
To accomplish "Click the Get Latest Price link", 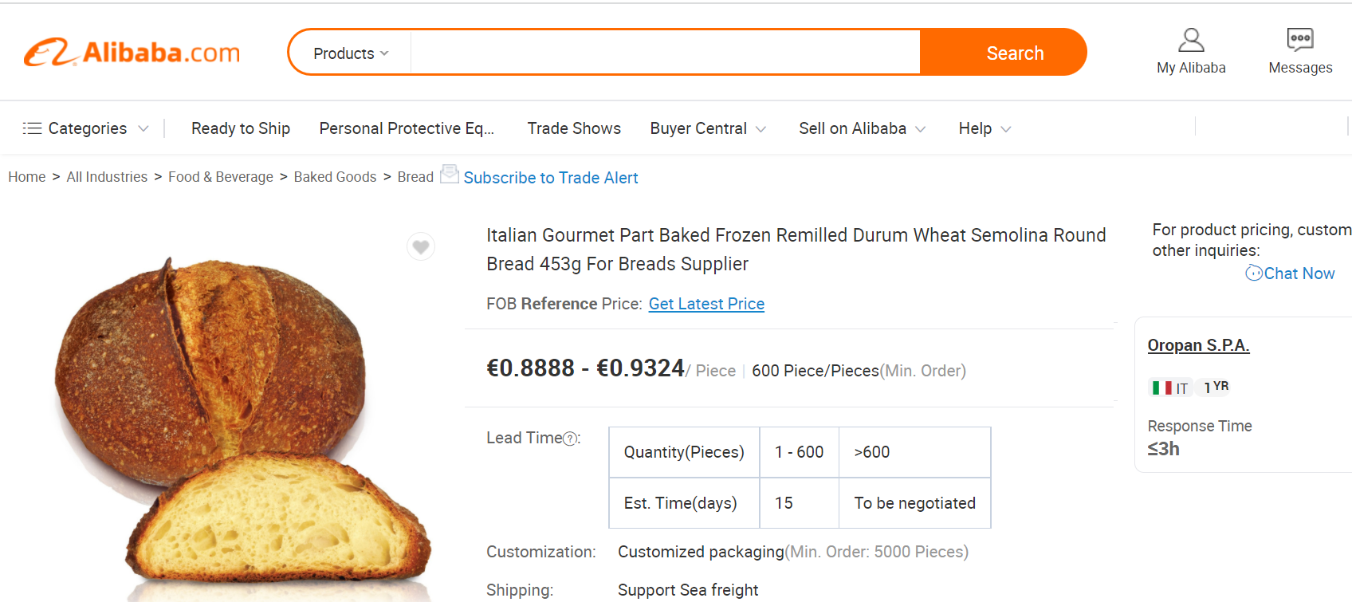I will tap(706, 304).
